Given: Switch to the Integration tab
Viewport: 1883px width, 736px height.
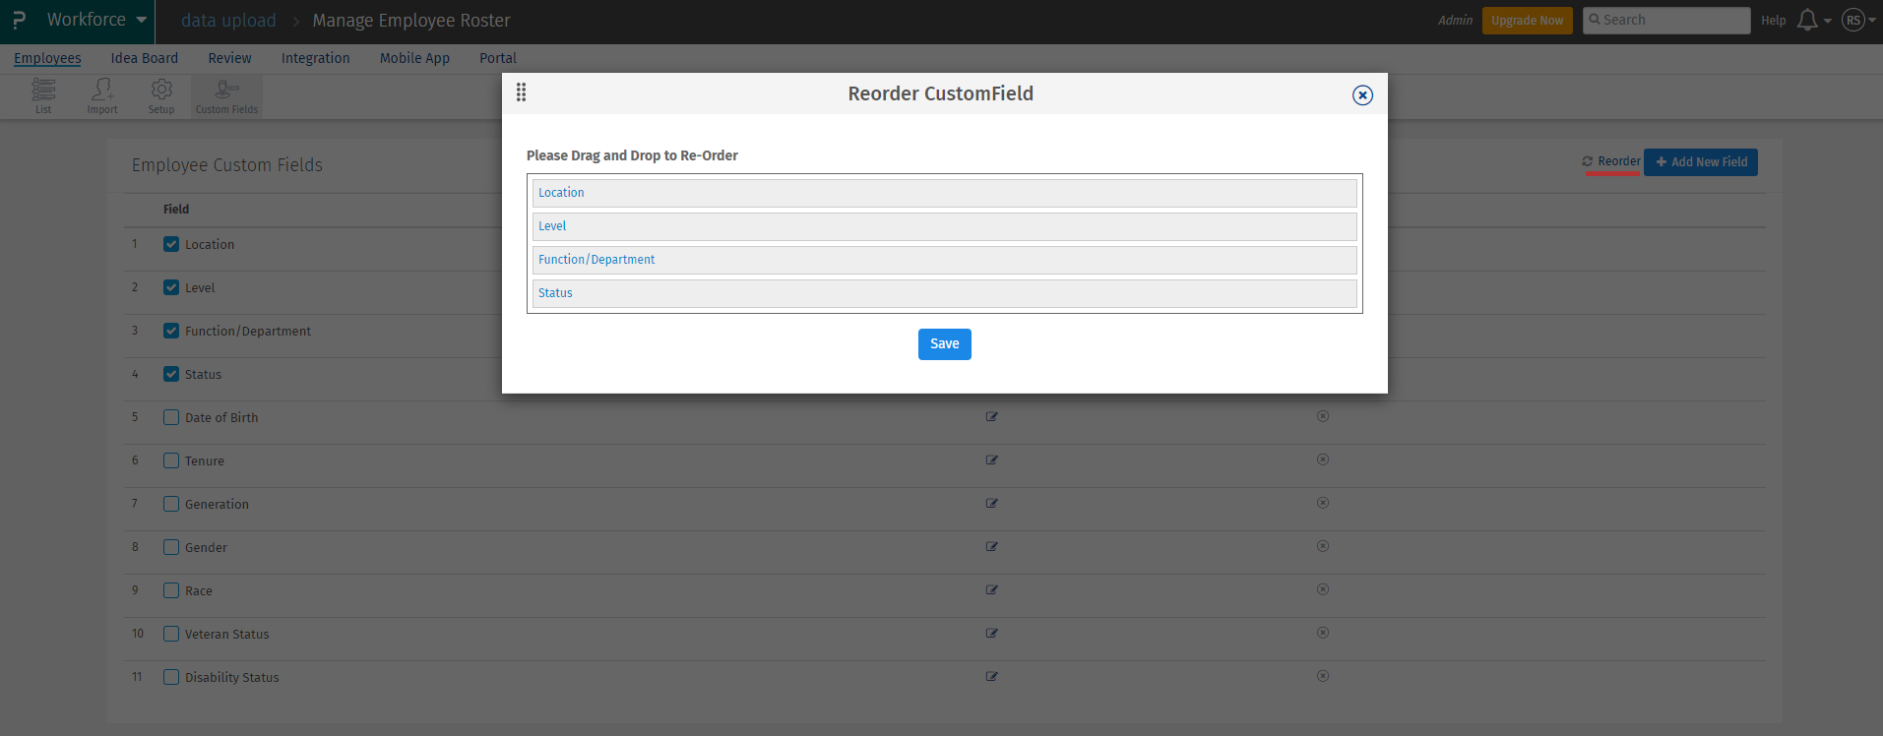Looking at the screenshot, I should tap(315, 58).
